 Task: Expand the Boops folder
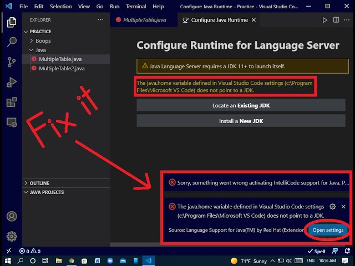tap(40, 40)
